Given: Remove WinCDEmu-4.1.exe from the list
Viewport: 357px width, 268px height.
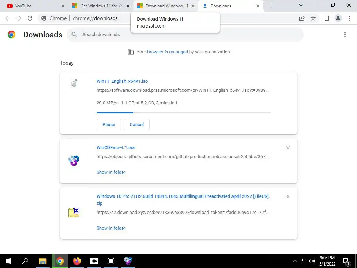Looking at the screenshot, I should coord(288,148).
